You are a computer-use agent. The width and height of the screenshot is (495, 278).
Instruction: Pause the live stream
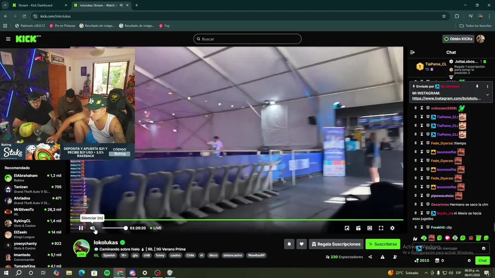81,228
